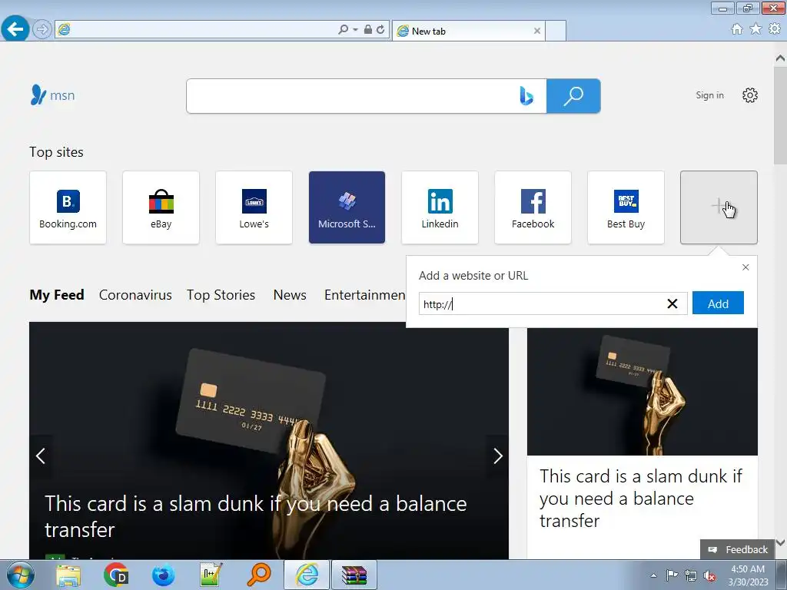The height and width of the screenshot is (590, 787).
Task: Click the Refresh page icon
Action: 380,30
